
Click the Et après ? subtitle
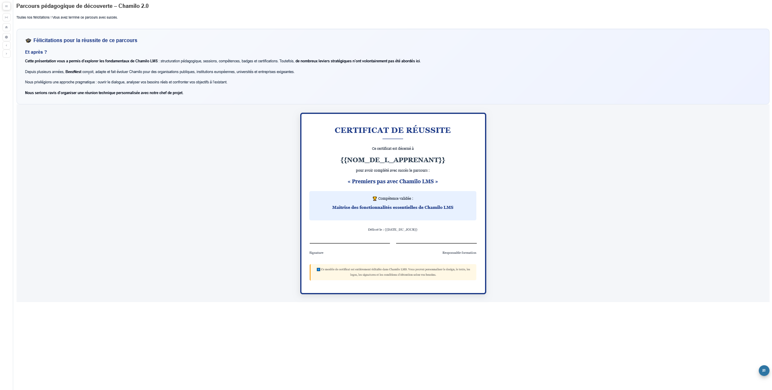pyautogui.click(x=36, y=52)
